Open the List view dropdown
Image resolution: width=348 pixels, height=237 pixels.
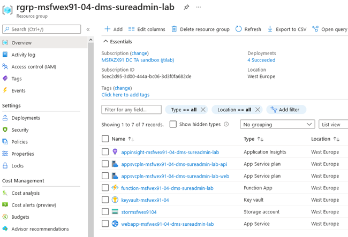click(x=334, y=124)
